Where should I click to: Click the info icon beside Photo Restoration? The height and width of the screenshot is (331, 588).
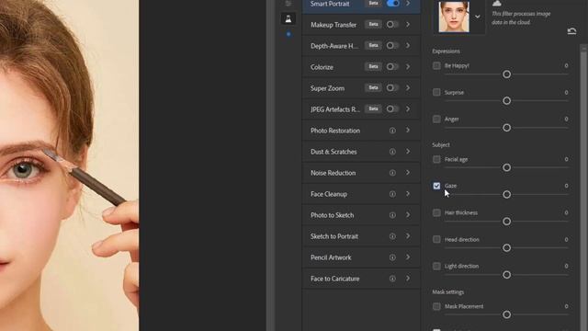(392, 131)
